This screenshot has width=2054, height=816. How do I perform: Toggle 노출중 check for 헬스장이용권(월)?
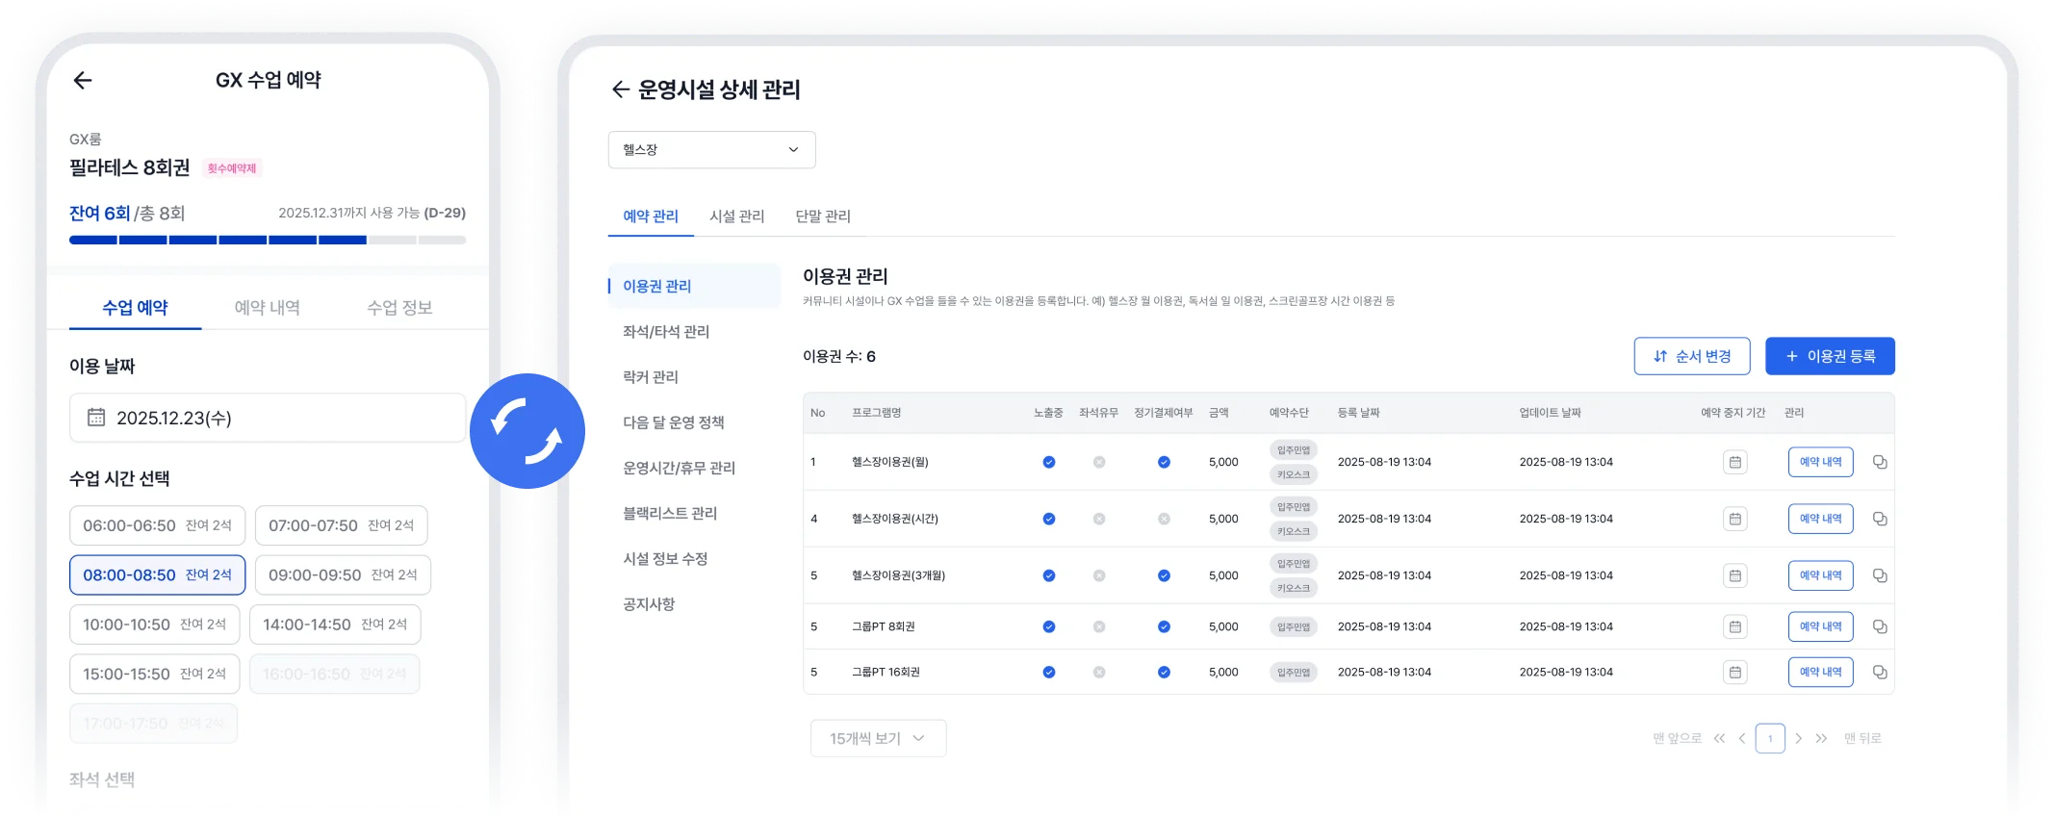click(x=1049, y=462)
